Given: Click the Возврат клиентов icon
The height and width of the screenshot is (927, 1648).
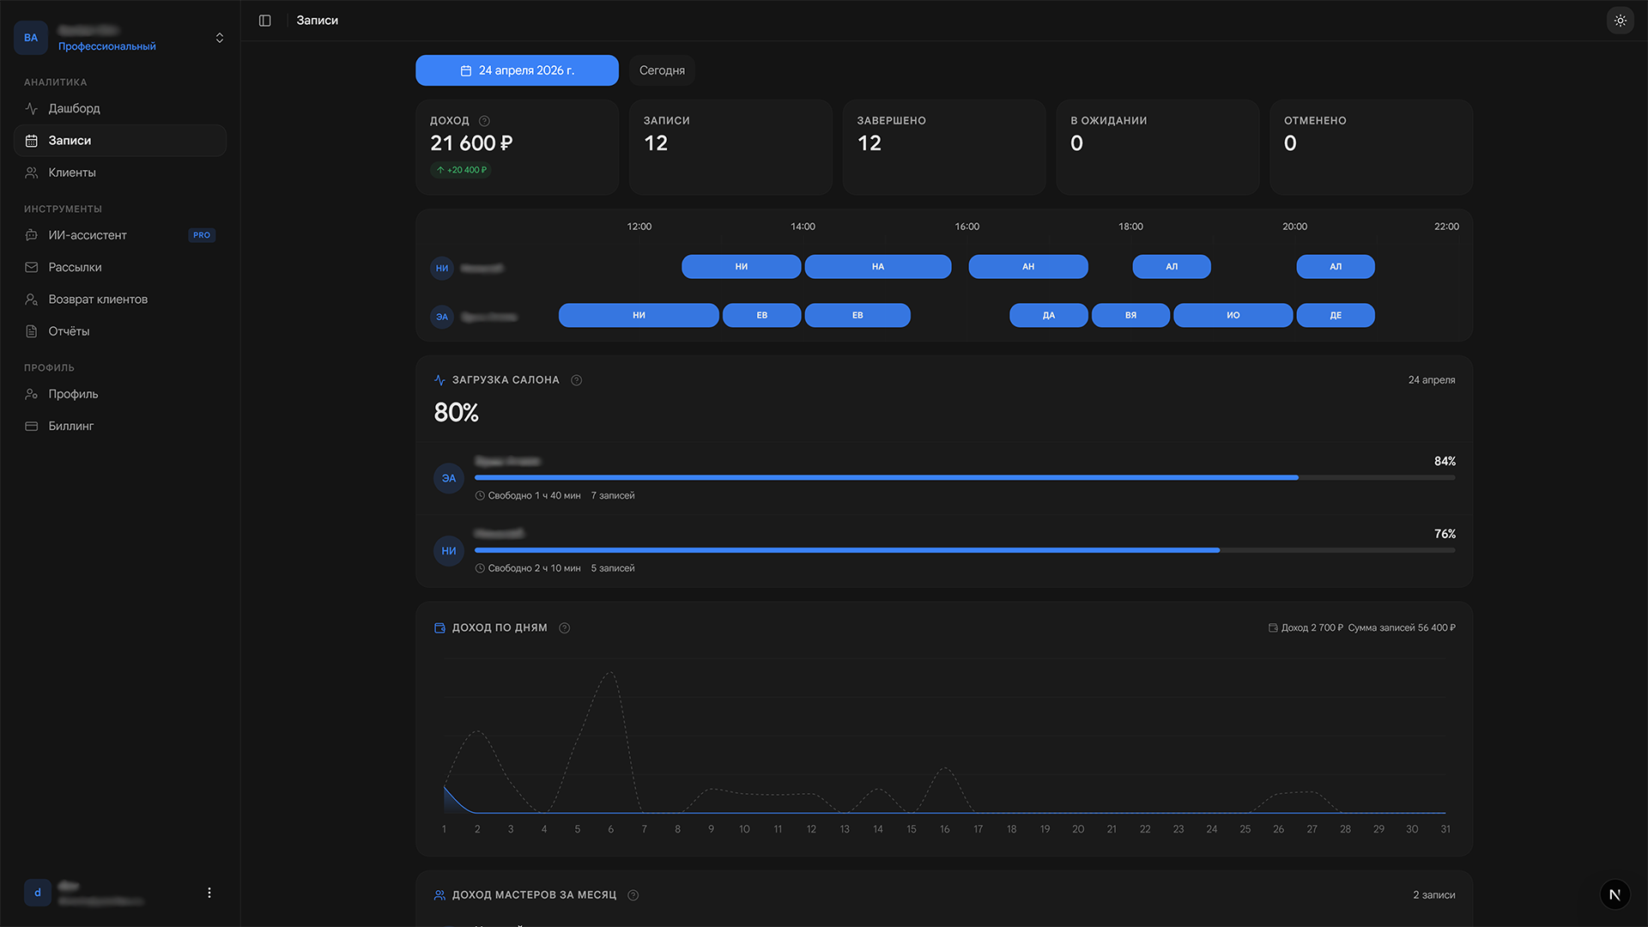Looking at the screenshot, I should coord(32,300).
